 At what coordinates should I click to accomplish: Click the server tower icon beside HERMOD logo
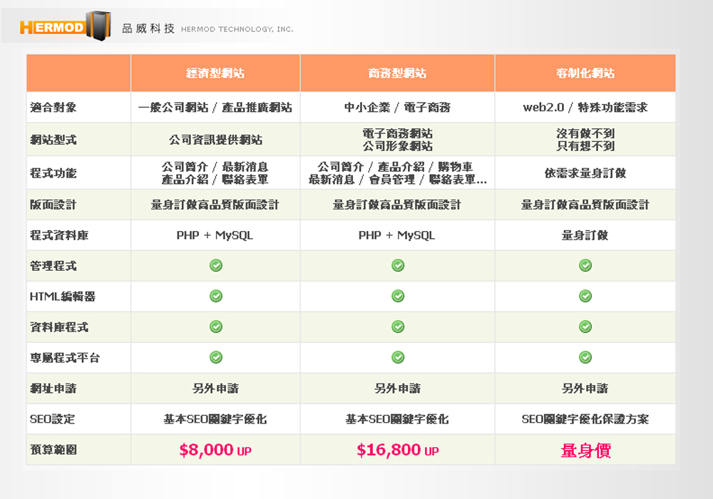tap(98, 25)
